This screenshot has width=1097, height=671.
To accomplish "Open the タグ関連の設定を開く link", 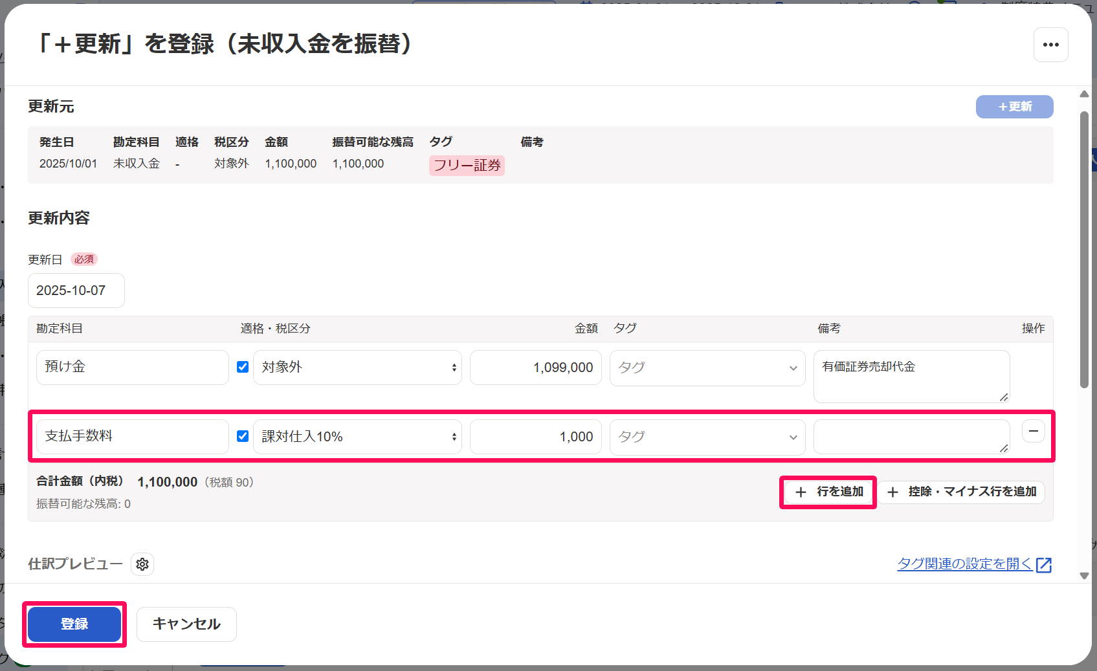I will pos(974,564).
